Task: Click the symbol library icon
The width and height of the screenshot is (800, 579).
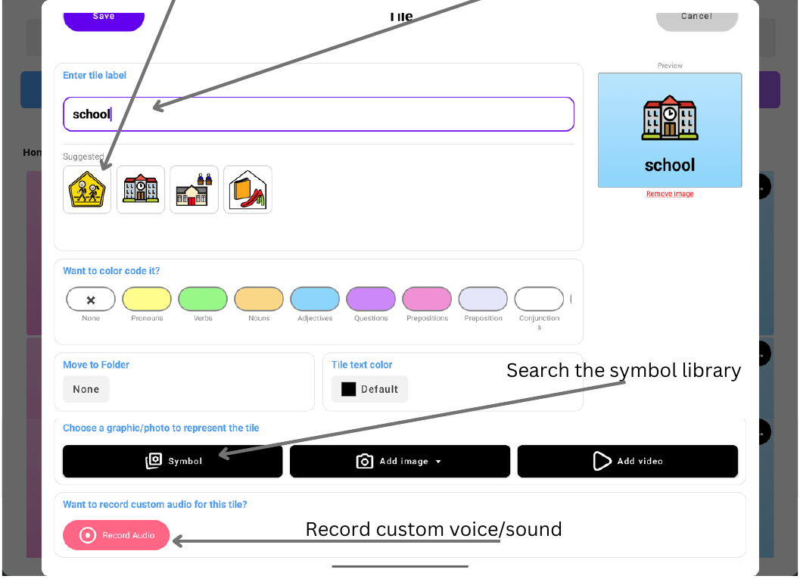Action: click(154, 461)
